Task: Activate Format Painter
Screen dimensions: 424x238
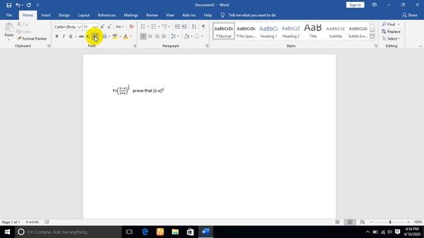Action: pos(32,38)
